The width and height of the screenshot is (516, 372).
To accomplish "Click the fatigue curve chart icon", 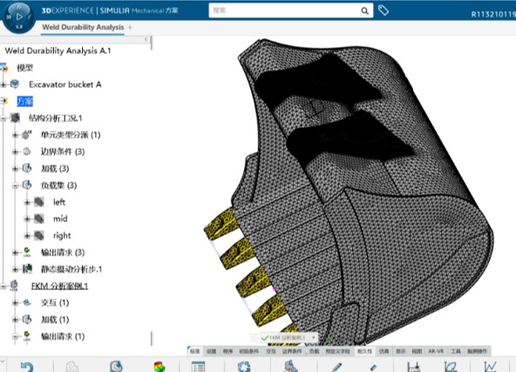I will (450, 367).
